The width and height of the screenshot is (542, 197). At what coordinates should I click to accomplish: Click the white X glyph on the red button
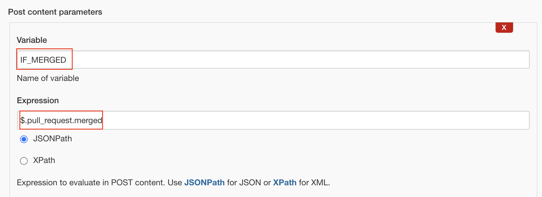tap(504, 28)
